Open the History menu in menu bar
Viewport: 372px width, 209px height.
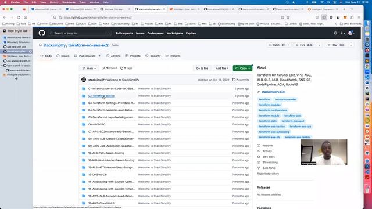[54, 2]
